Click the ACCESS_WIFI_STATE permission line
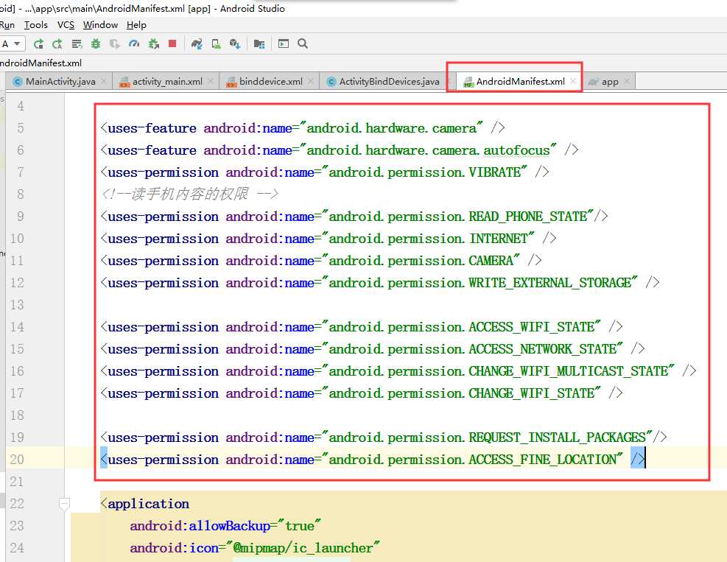This screenshot has width=727, height=562. [362, 327]
